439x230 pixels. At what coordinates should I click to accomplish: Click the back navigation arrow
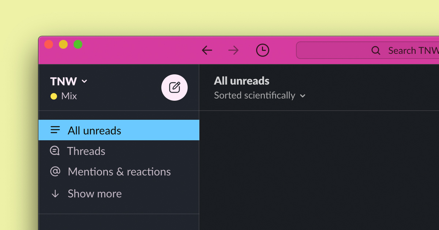tap(207, 50)
